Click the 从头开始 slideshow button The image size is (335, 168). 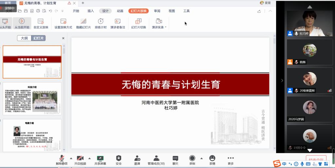coord(5,23)
